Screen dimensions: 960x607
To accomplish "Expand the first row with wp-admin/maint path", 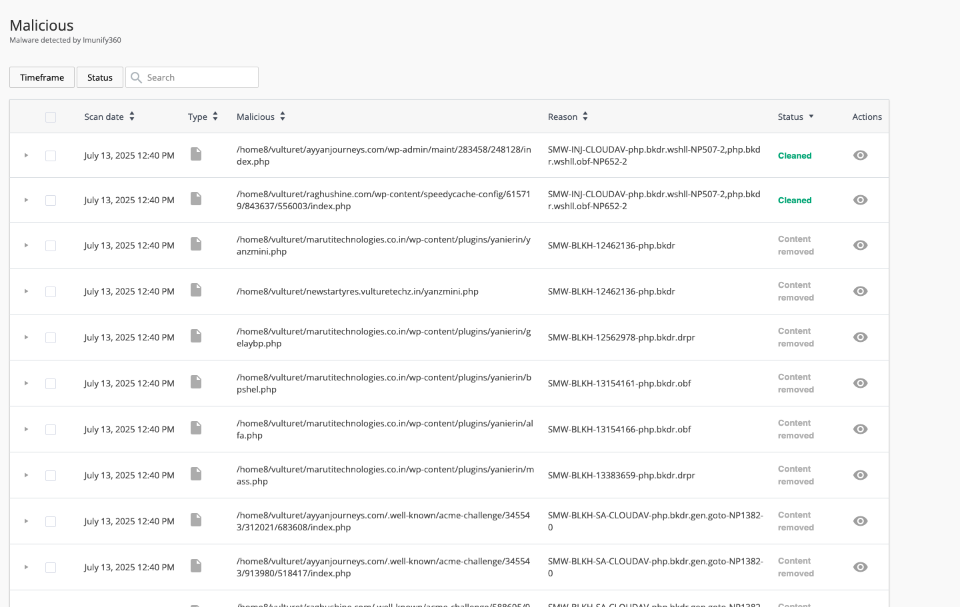I will coord(26,155).
